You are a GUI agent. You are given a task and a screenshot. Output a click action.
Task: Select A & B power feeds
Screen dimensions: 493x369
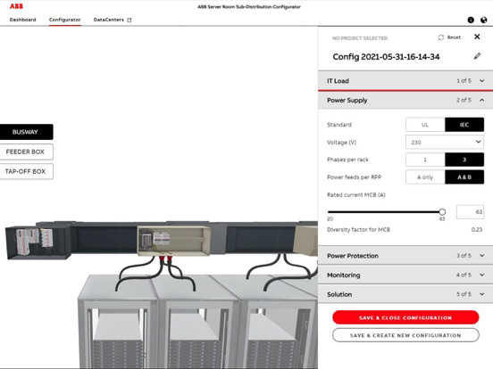click(464, 177)
